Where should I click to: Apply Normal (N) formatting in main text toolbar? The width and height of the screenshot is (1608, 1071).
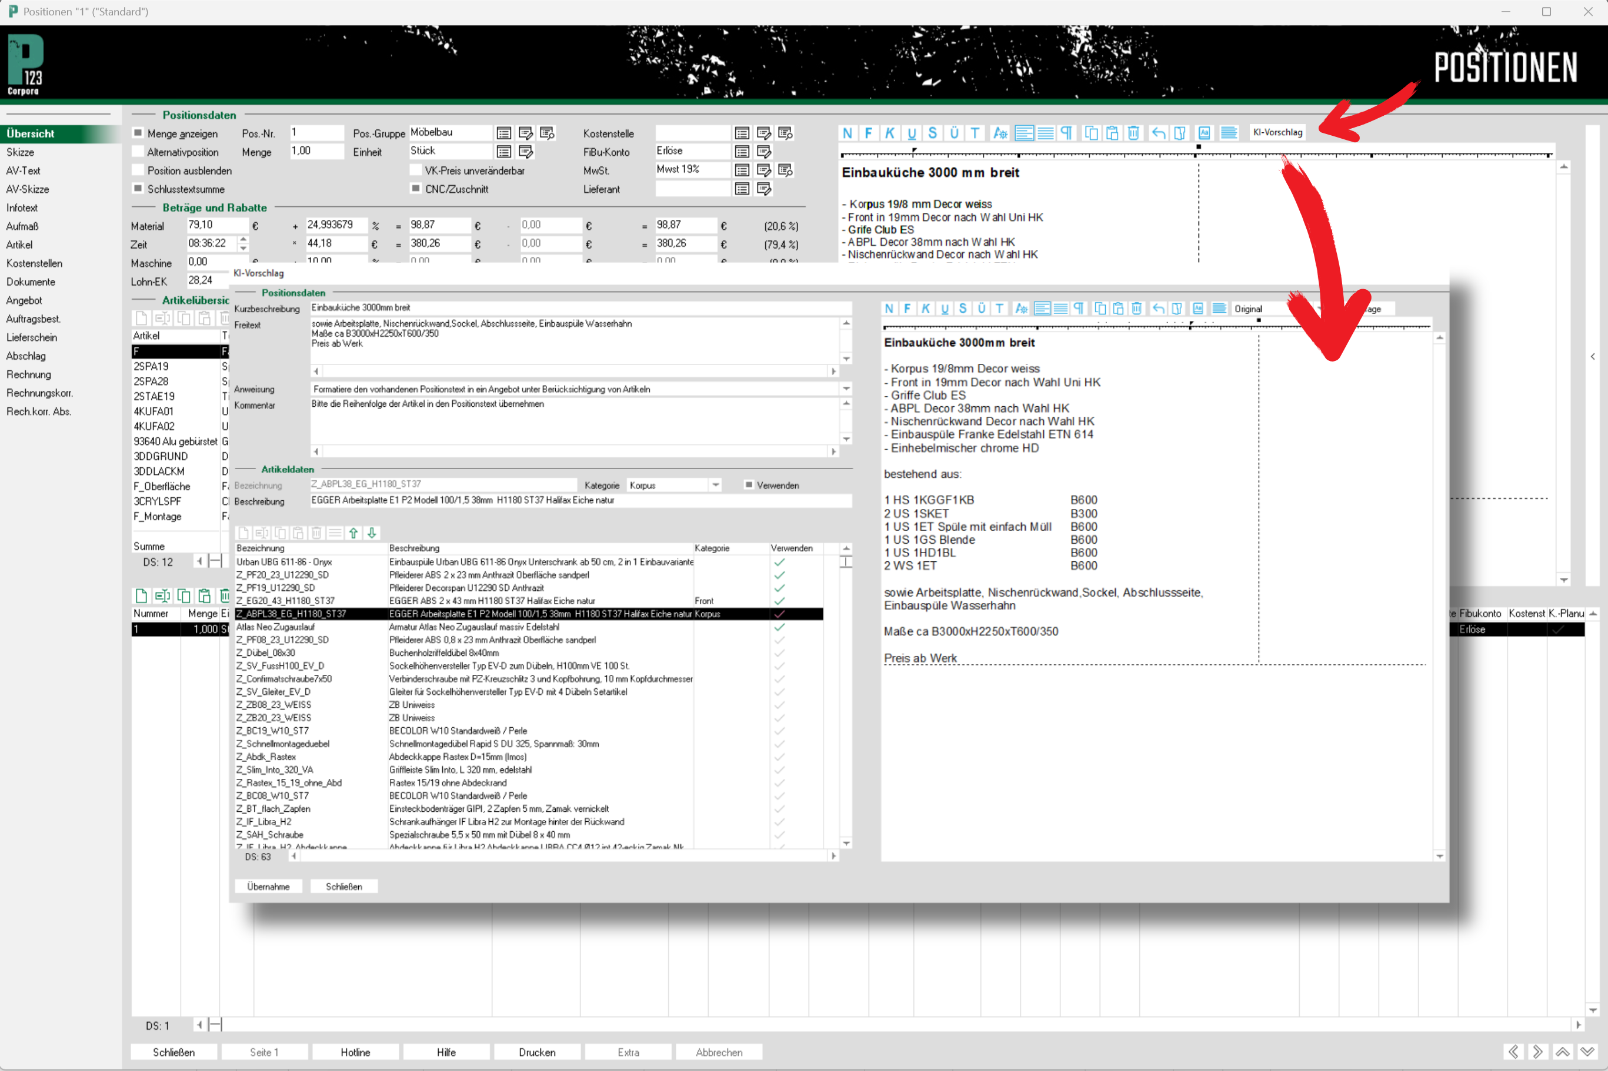[x=848, y=133]
